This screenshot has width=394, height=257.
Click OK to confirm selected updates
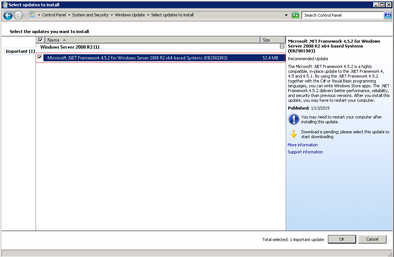(x=342, y=239)
